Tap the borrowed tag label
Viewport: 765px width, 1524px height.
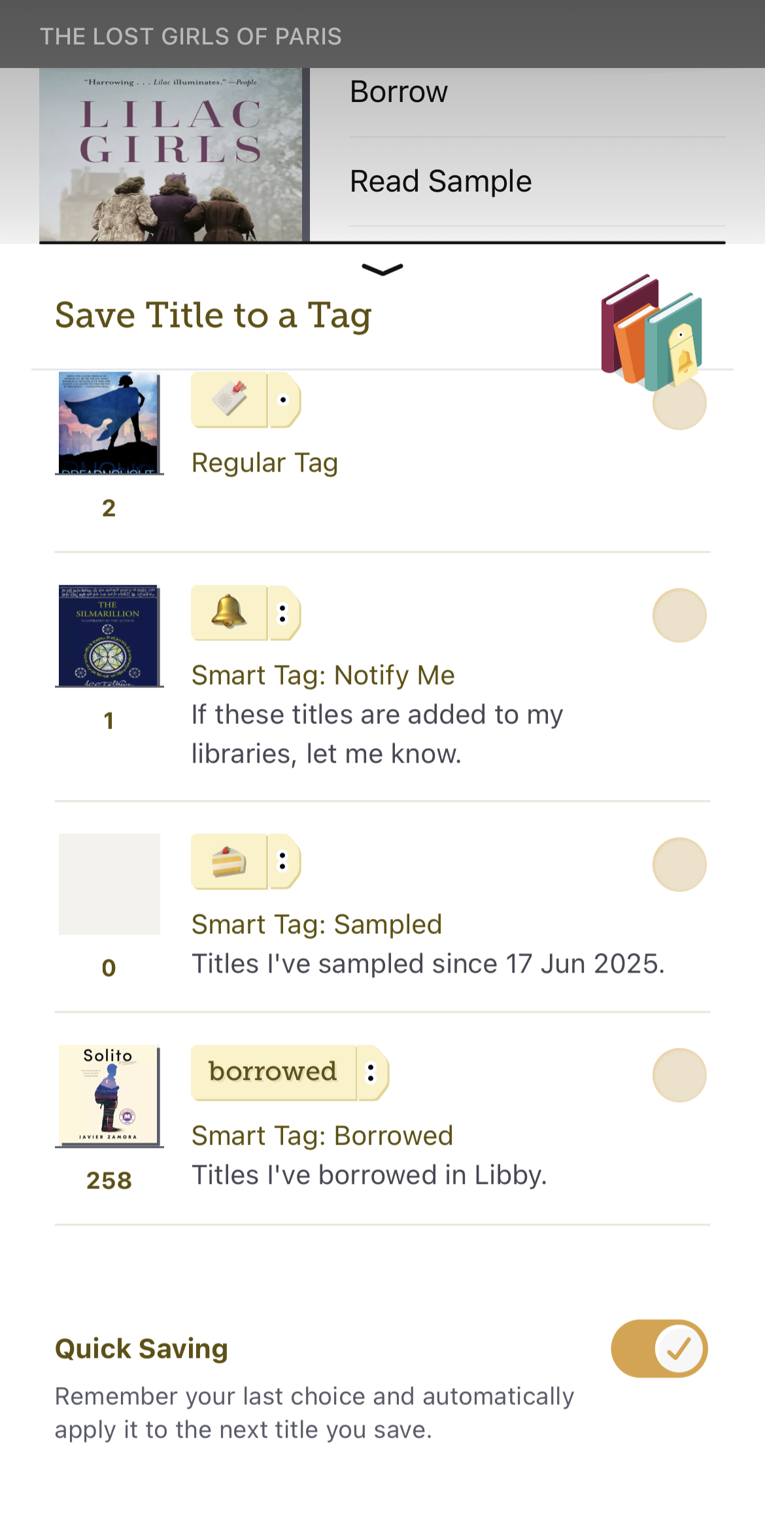pyautogui.click(x=273, y=1072)
